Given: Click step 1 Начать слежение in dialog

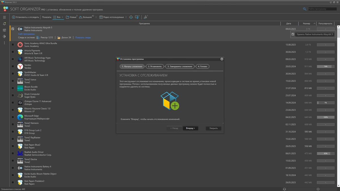Looking at the screenshot, I should click(132, 66).
